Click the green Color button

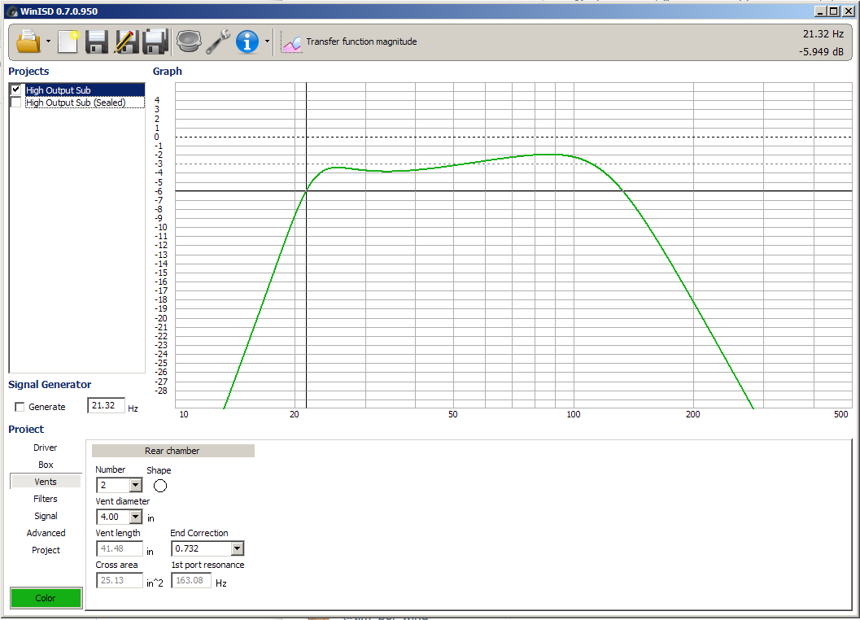click(x=46, y=598)
